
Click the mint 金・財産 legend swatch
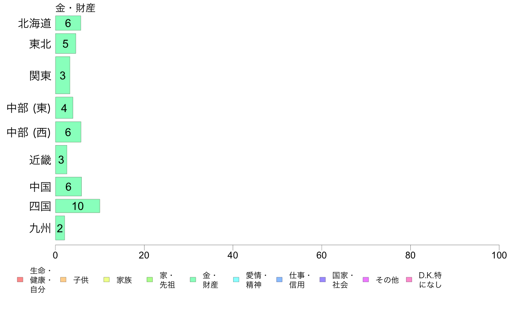pos(193,280)
